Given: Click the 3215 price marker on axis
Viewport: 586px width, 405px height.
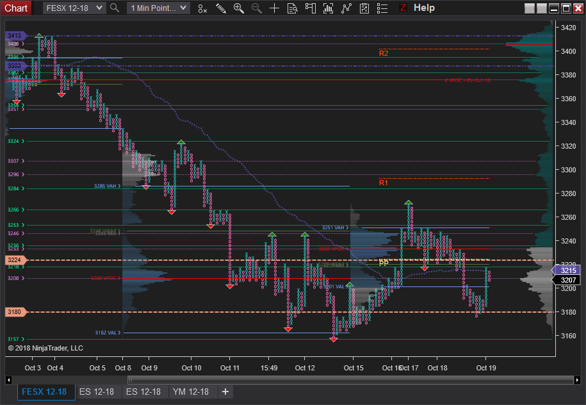Looking at the screenshot, I should pos(567,270).
